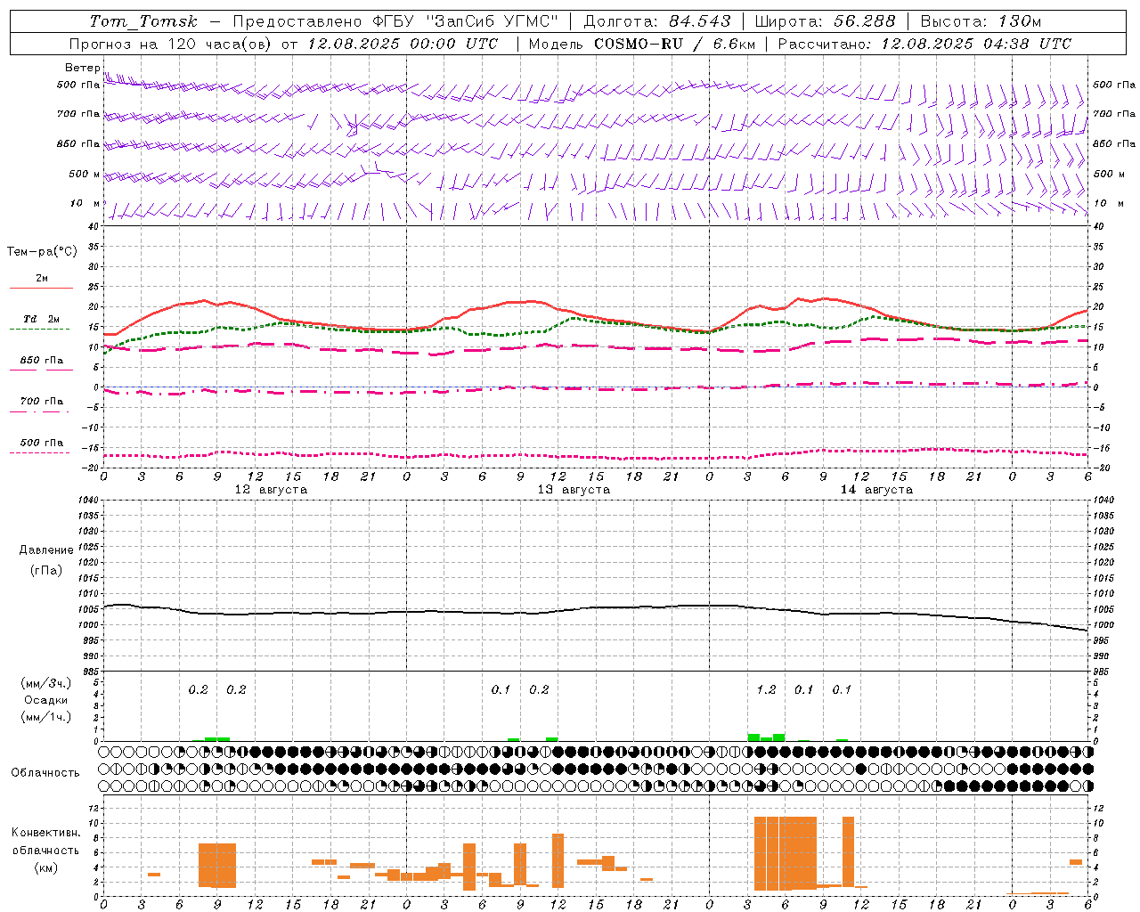
Task: Click the Конвективн. label
Action: (45, 833)
